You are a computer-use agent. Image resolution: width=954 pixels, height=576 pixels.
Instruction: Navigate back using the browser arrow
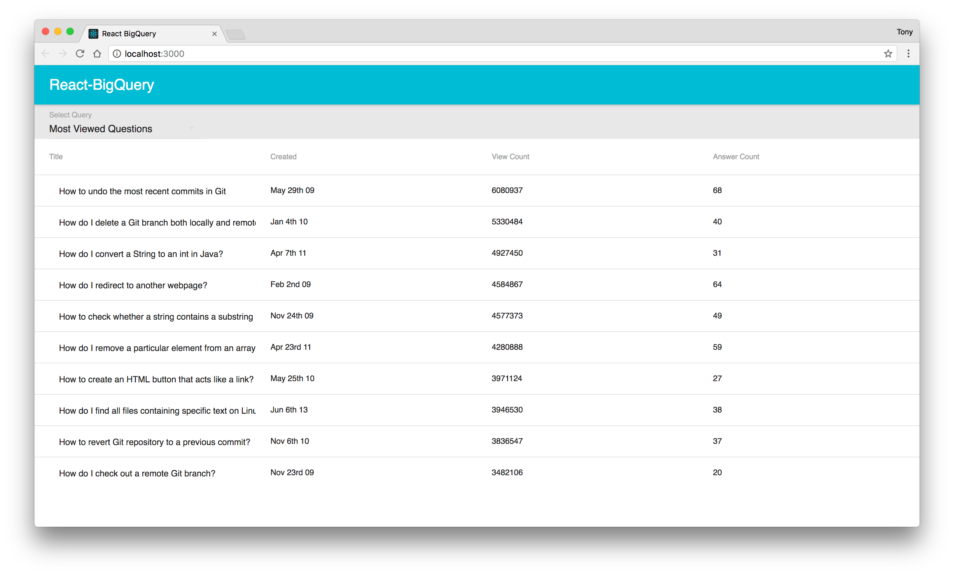click(45, 53)
